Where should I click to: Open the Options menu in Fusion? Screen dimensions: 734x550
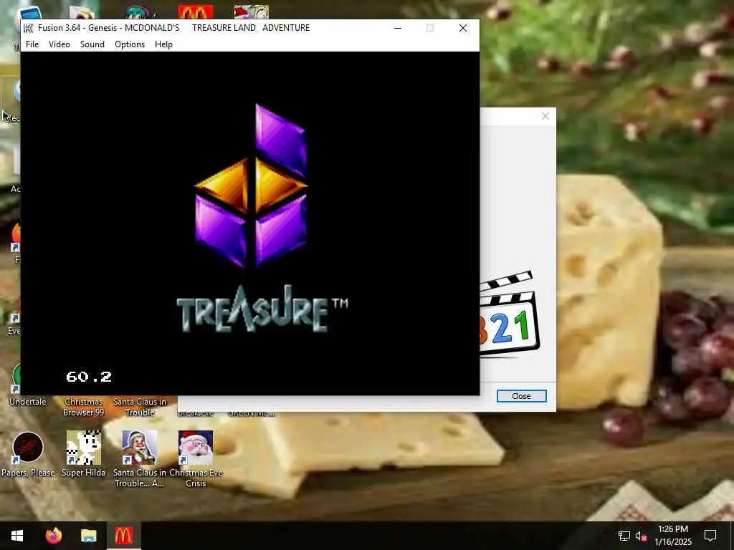[x=130, y=44]
